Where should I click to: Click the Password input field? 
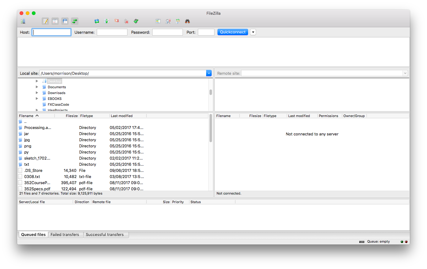[168, 32]
